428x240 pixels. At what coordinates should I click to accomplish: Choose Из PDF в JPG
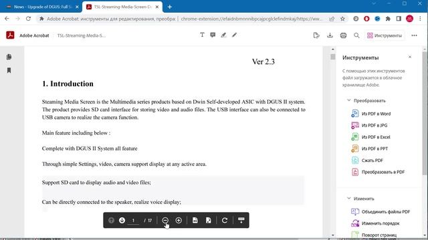pyautogui.click(x=369, y=125)
